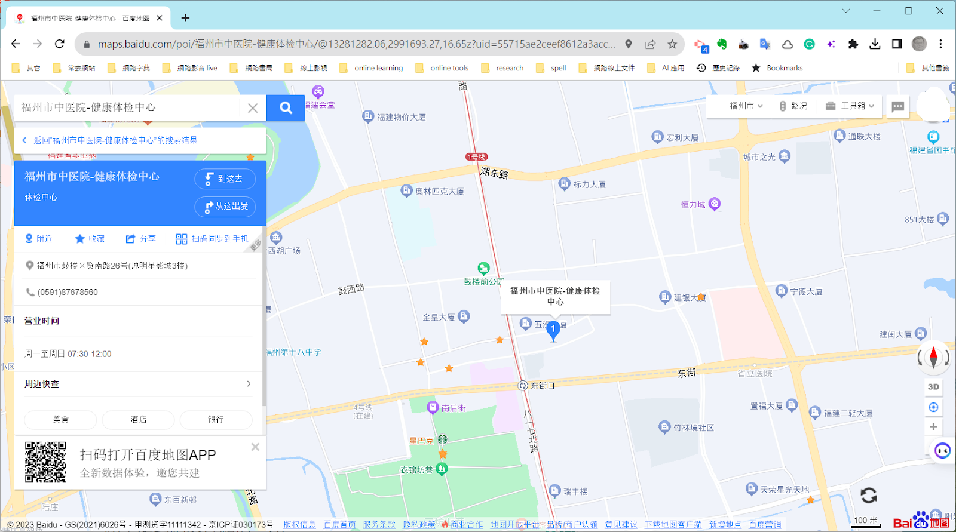Click the browser back arrow
The height and width of the screenshot is (532, 956).
click(16, 44)
